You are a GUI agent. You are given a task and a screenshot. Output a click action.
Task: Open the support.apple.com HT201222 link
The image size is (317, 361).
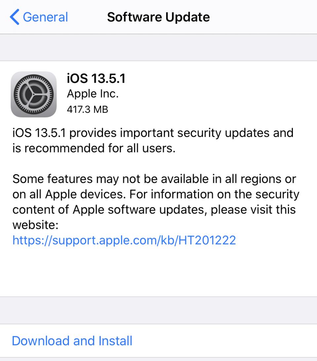coord(124,240)
